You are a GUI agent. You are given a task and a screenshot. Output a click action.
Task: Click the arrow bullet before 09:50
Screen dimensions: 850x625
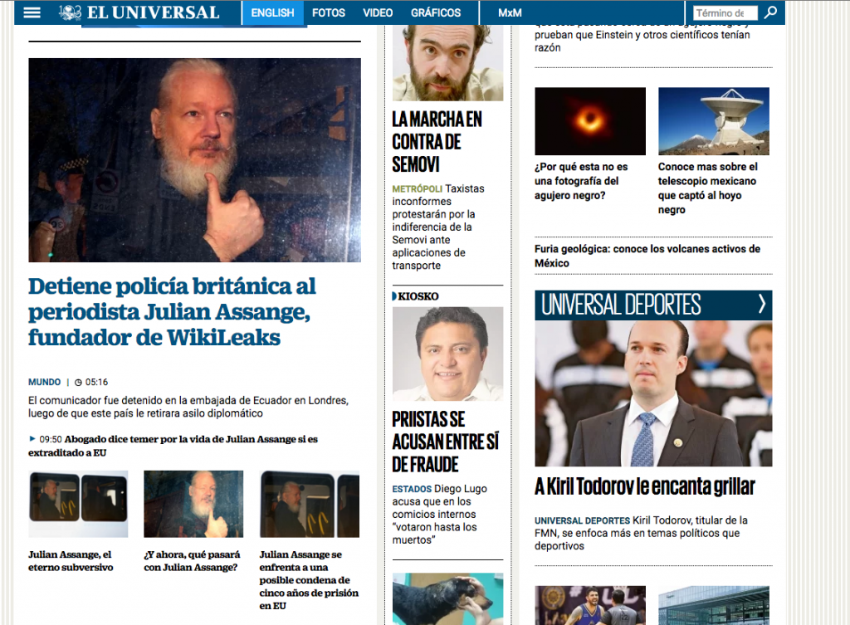click(32, 439)
